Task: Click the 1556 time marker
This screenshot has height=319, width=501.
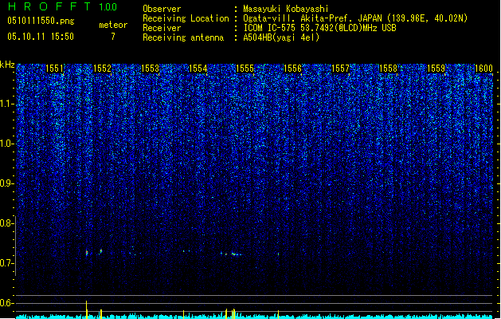Action: (292, 69)
